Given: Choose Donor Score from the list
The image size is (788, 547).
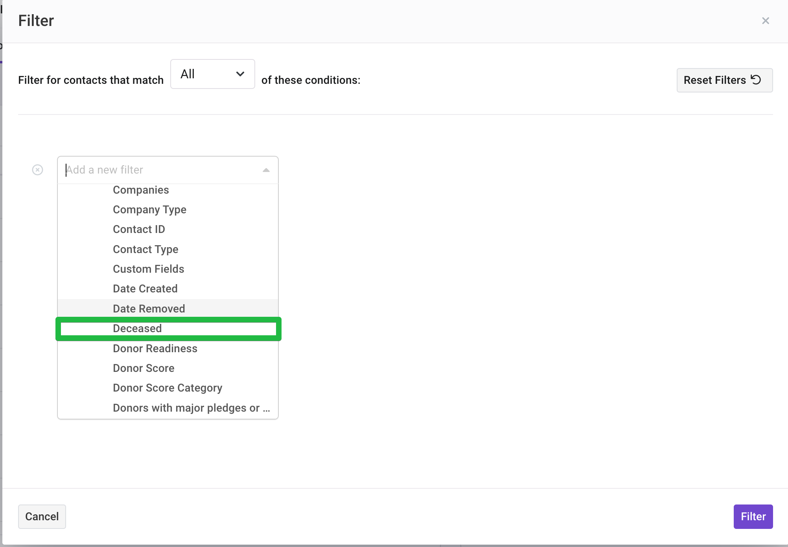Looking at the screenshot, I should (168, 368).
